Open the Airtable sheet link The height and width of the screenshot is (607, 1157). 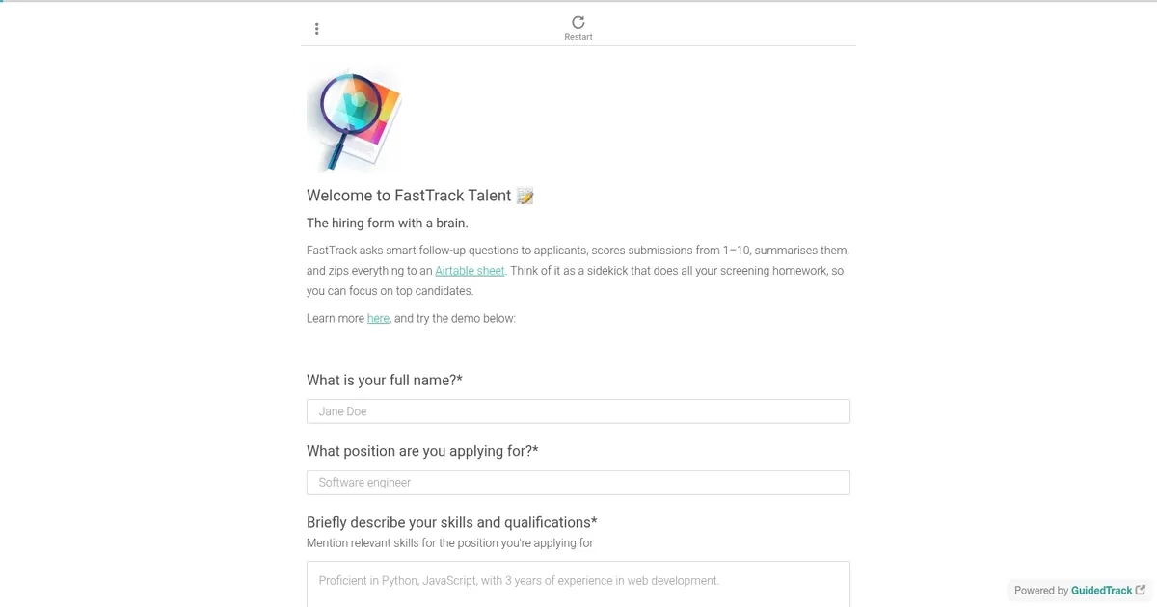point(470,271)
